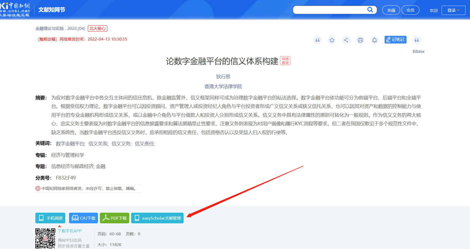Click the 网络首发时间 timestamp text
Viewport: 470px width, 249px height.
[93, 39]
